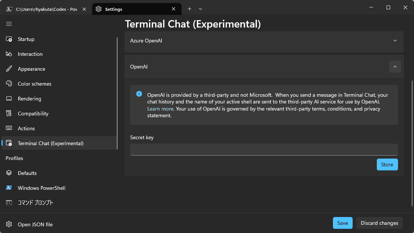414x233 pixels.
Task: Open Color schemes settings page
Action: (x=59, y=84)
